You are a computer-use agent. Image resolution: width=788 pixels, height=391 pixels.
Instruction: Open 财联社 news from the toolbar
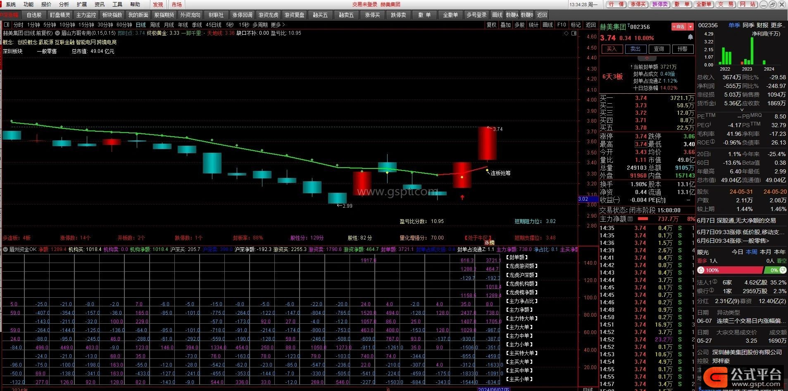tap(216, 15)
